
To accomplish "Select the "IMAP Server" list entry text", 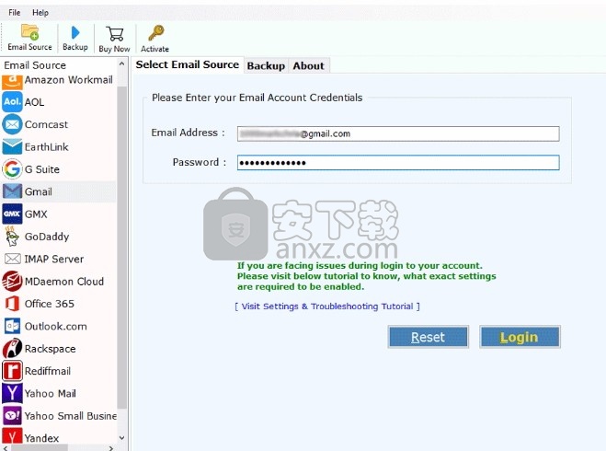I will pos(54,260).
